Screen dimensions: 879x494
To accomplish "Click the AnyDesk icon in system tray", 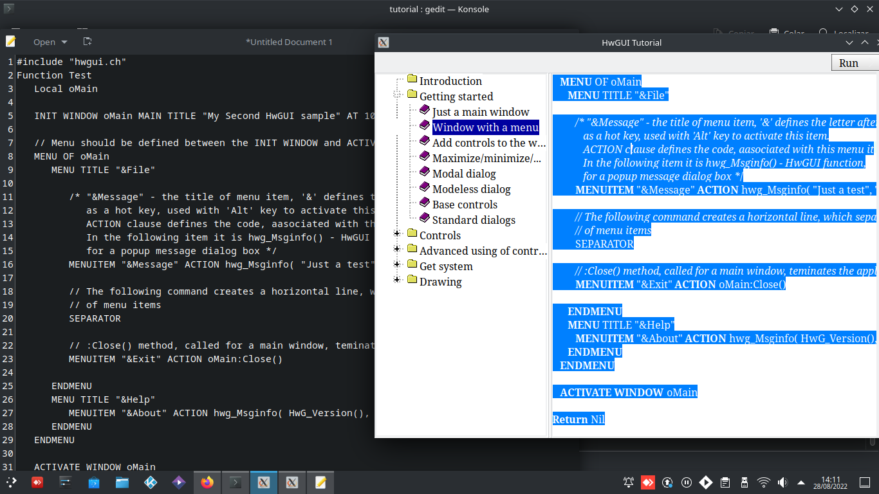I will 648,482.
